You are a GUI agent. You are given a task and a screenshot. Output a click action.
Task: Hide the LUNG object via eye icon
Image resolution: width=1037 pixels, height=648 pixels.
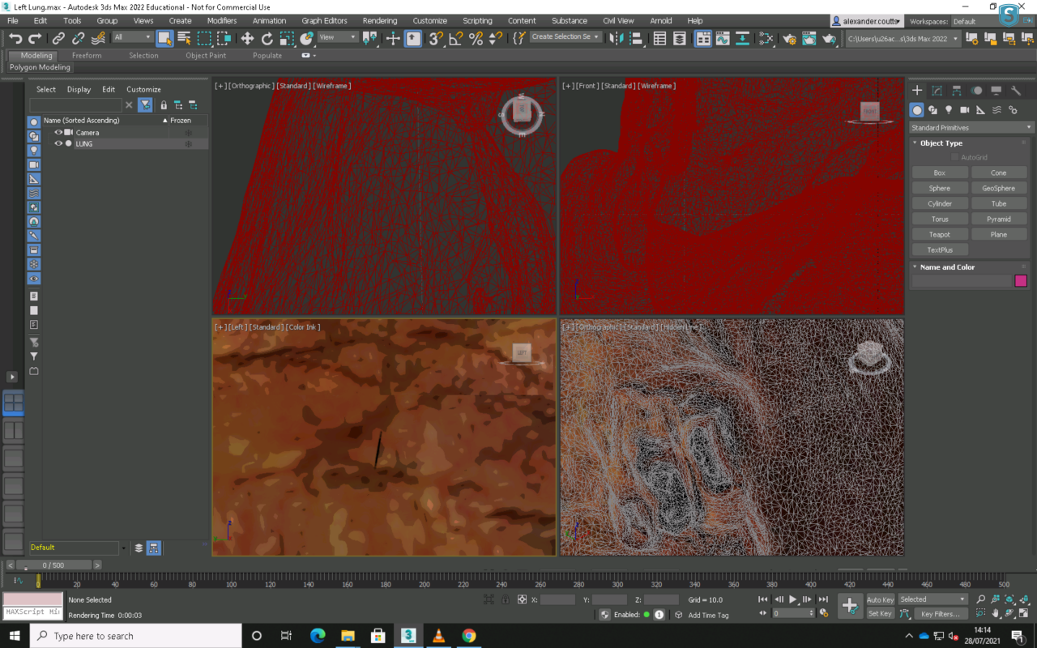pyautogui.click(x=58, y=143)
